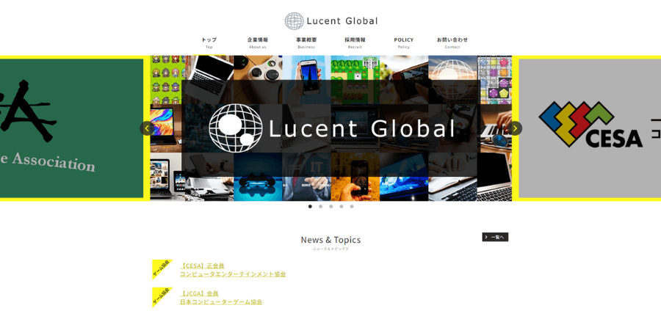Select the fourth carousel pagination dot

[341, 207]
